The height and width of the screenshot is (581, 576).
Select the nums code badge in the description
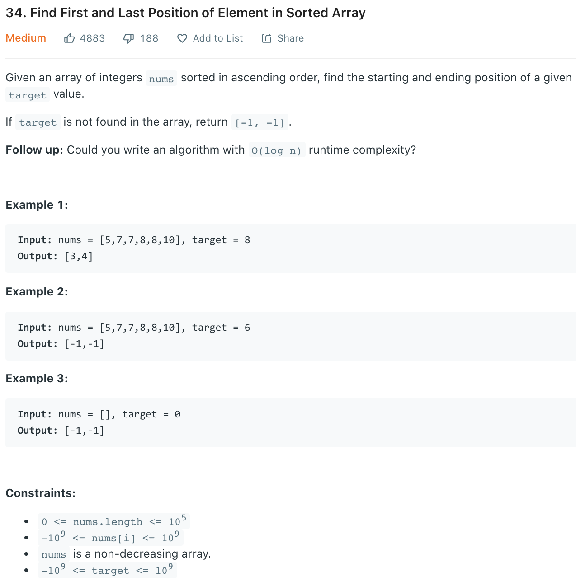(x=161, y=78)
